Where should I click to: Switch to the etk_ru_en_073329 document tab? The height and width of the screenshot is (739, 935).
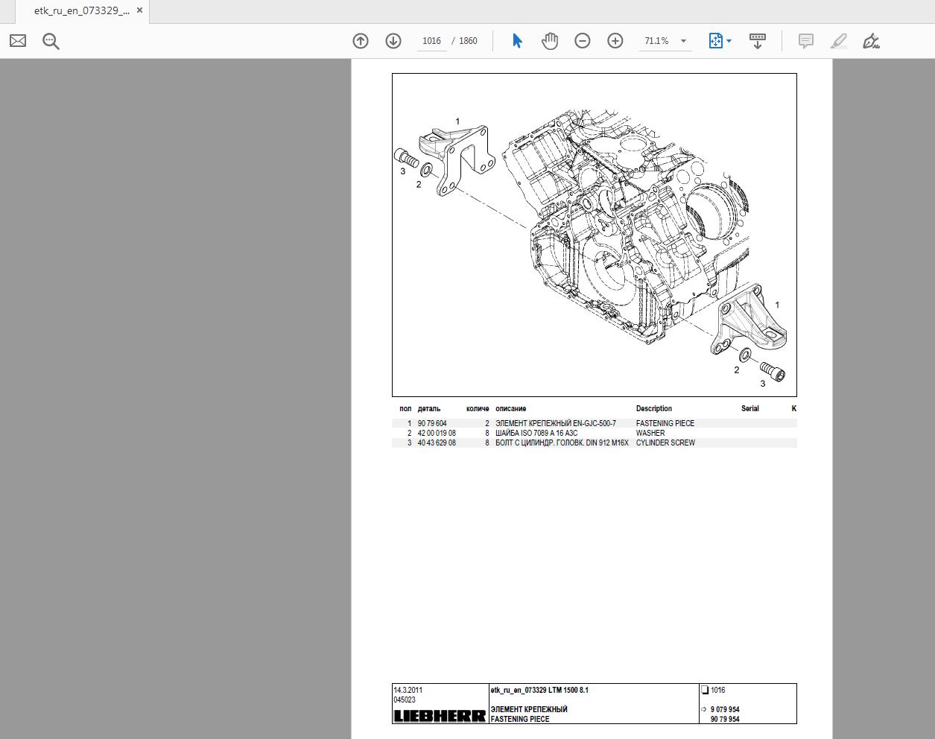(81, 11)
